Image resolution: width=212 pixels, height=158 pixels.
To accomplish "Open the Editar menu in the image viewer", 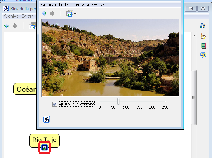I will 64,4.
